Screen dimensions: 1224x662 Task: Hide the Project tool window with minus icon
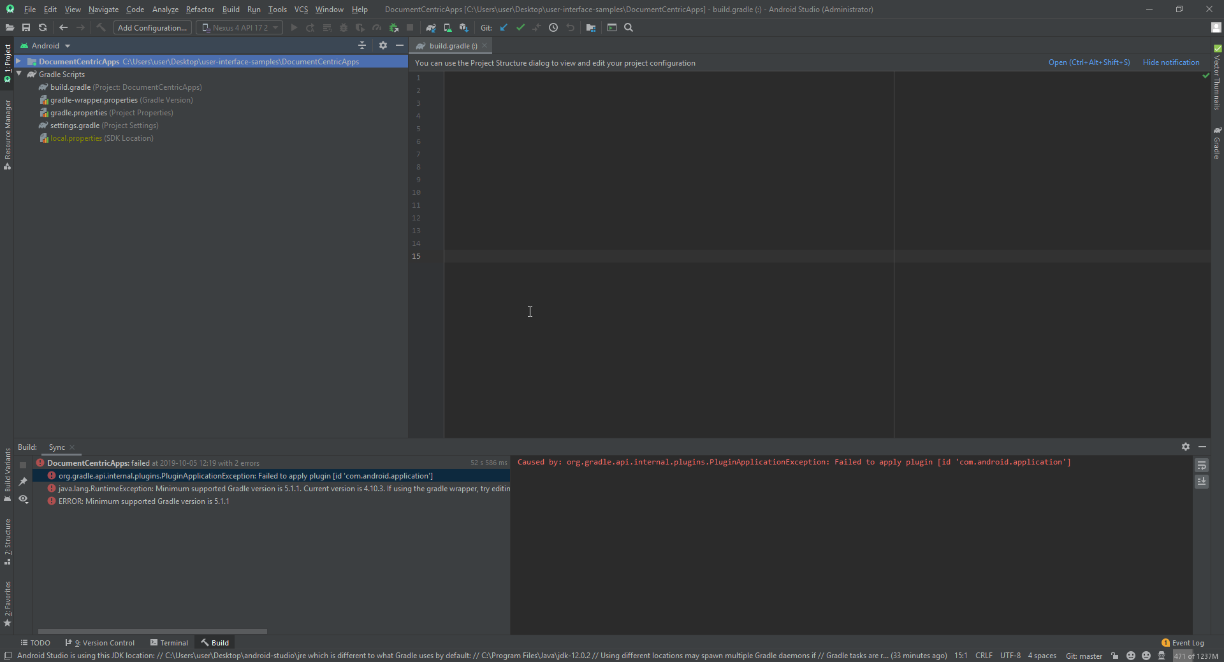(x=400, y=45)
